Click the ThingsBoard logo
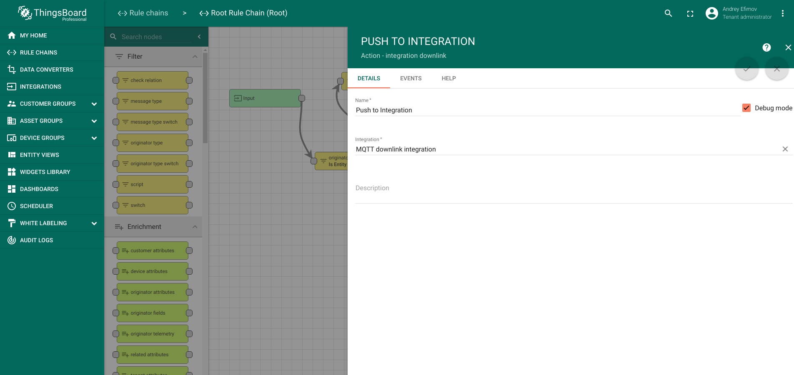The width and height of the screenshot is (794, 375). (x=52, y=13)
